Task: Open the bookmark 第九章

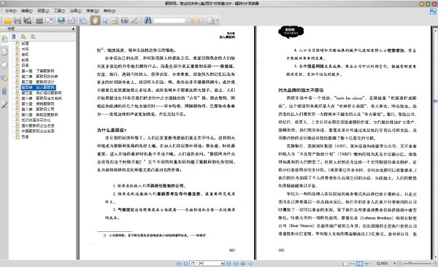Action: click(x=39, y=115)
